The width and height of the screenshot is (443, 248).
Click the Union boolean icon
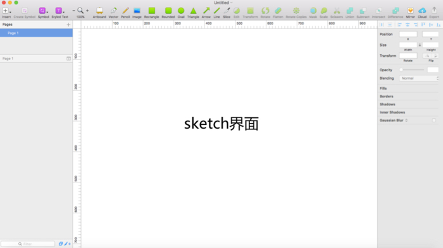point(350,11)
